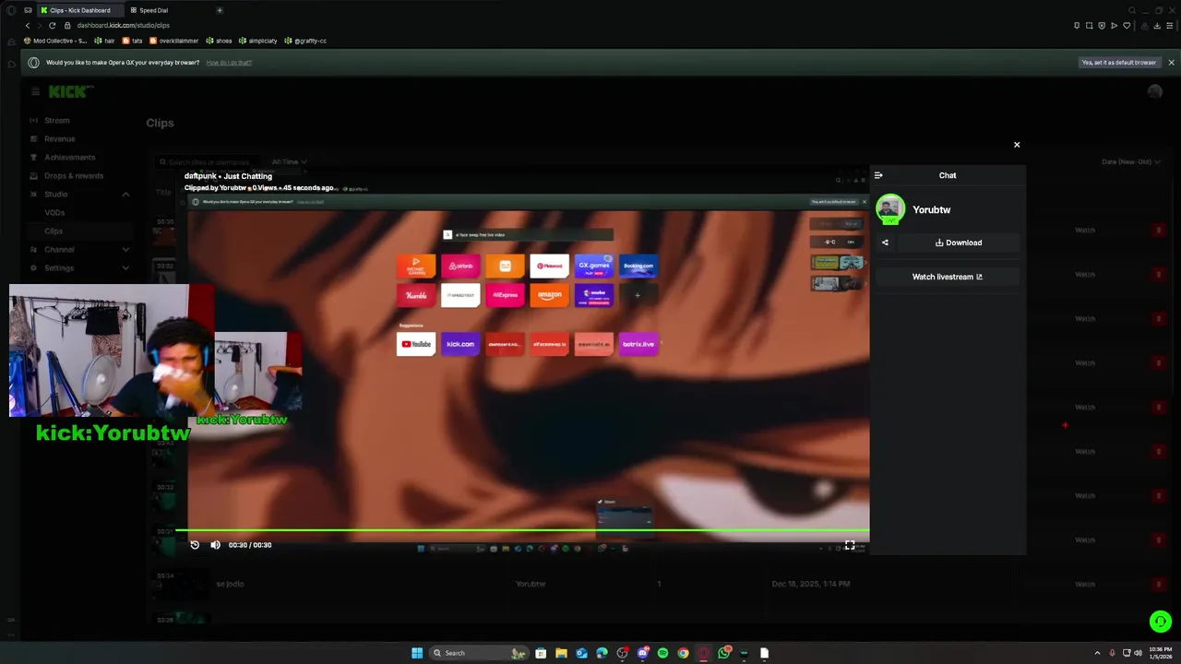Image resolution: width=1181 pixels, height=664 pixels.
Task: Expand the Channel section chevron
Action: pos(125,250)
